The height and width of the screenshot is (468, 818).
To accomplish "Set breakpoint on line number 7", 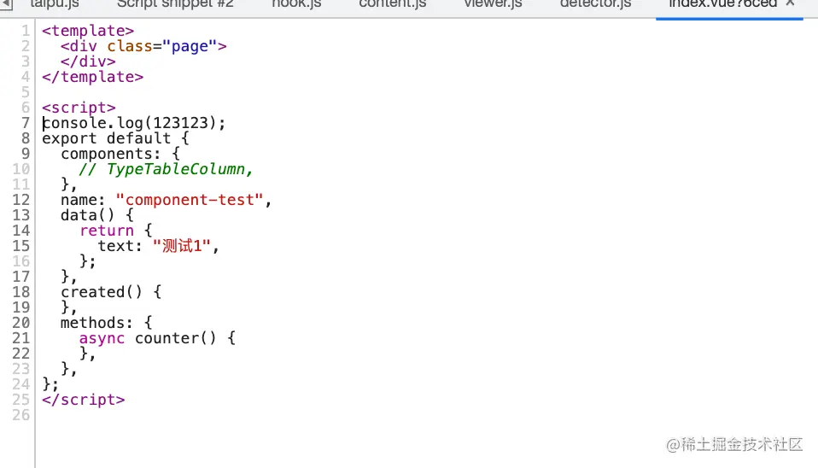I will point(25,123).
